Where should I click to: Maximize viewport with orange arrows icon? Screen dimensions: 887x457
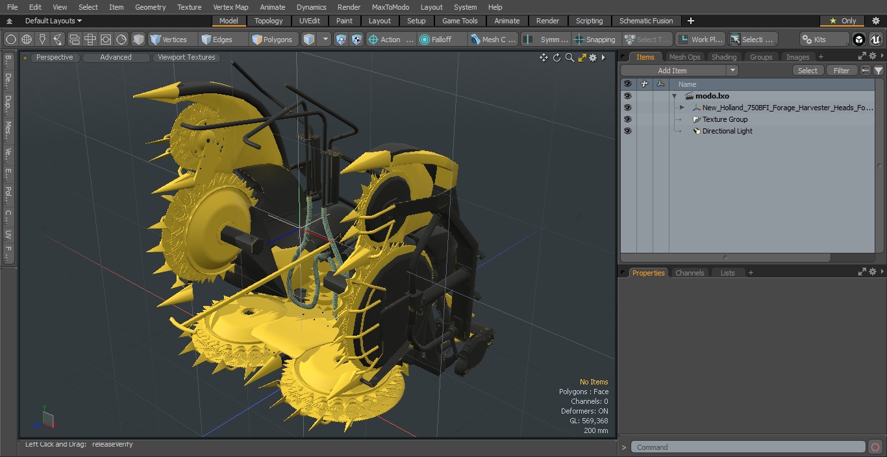click(x=582, y=58)
